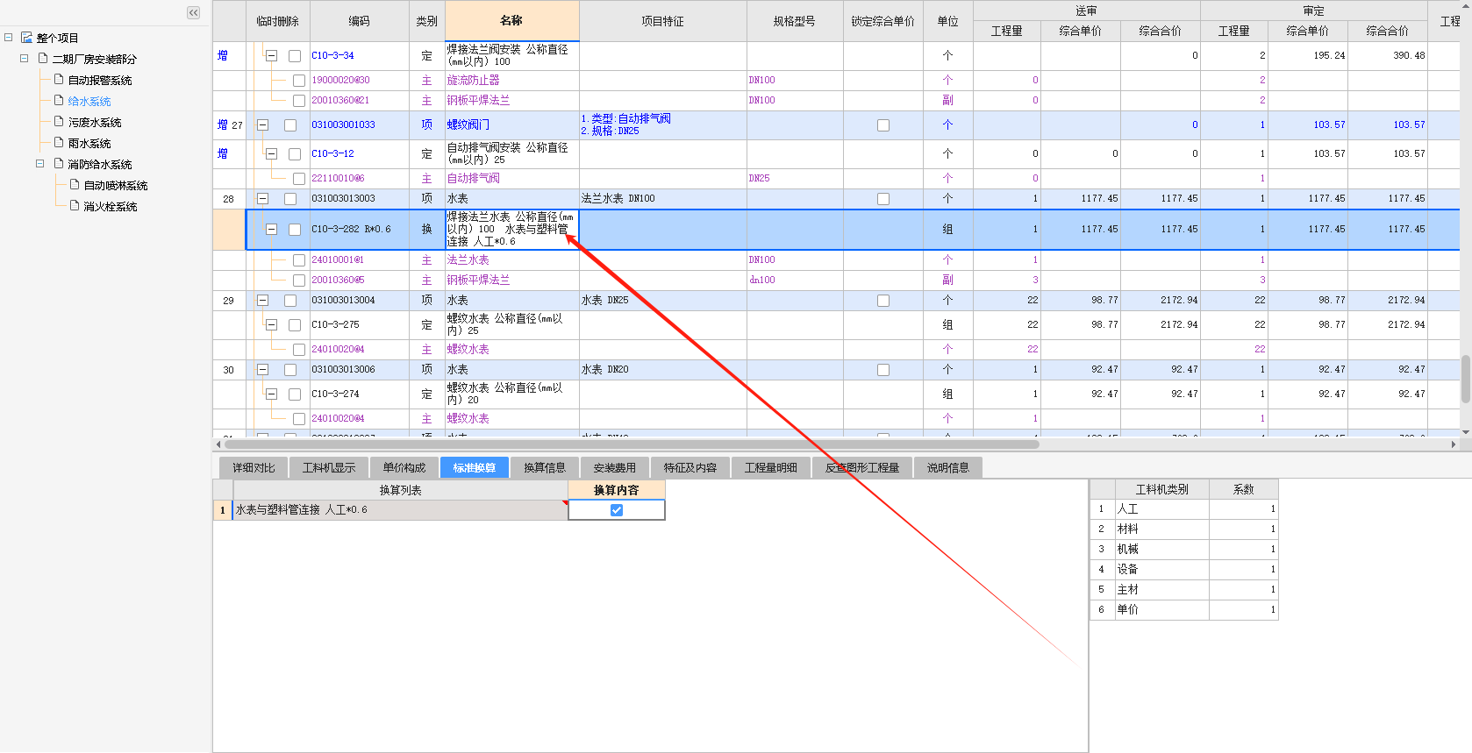Screen dimensions: 1472x753
Task: Toggle lock unit price for 水表 DN25 item
Action: click(883, 301)
